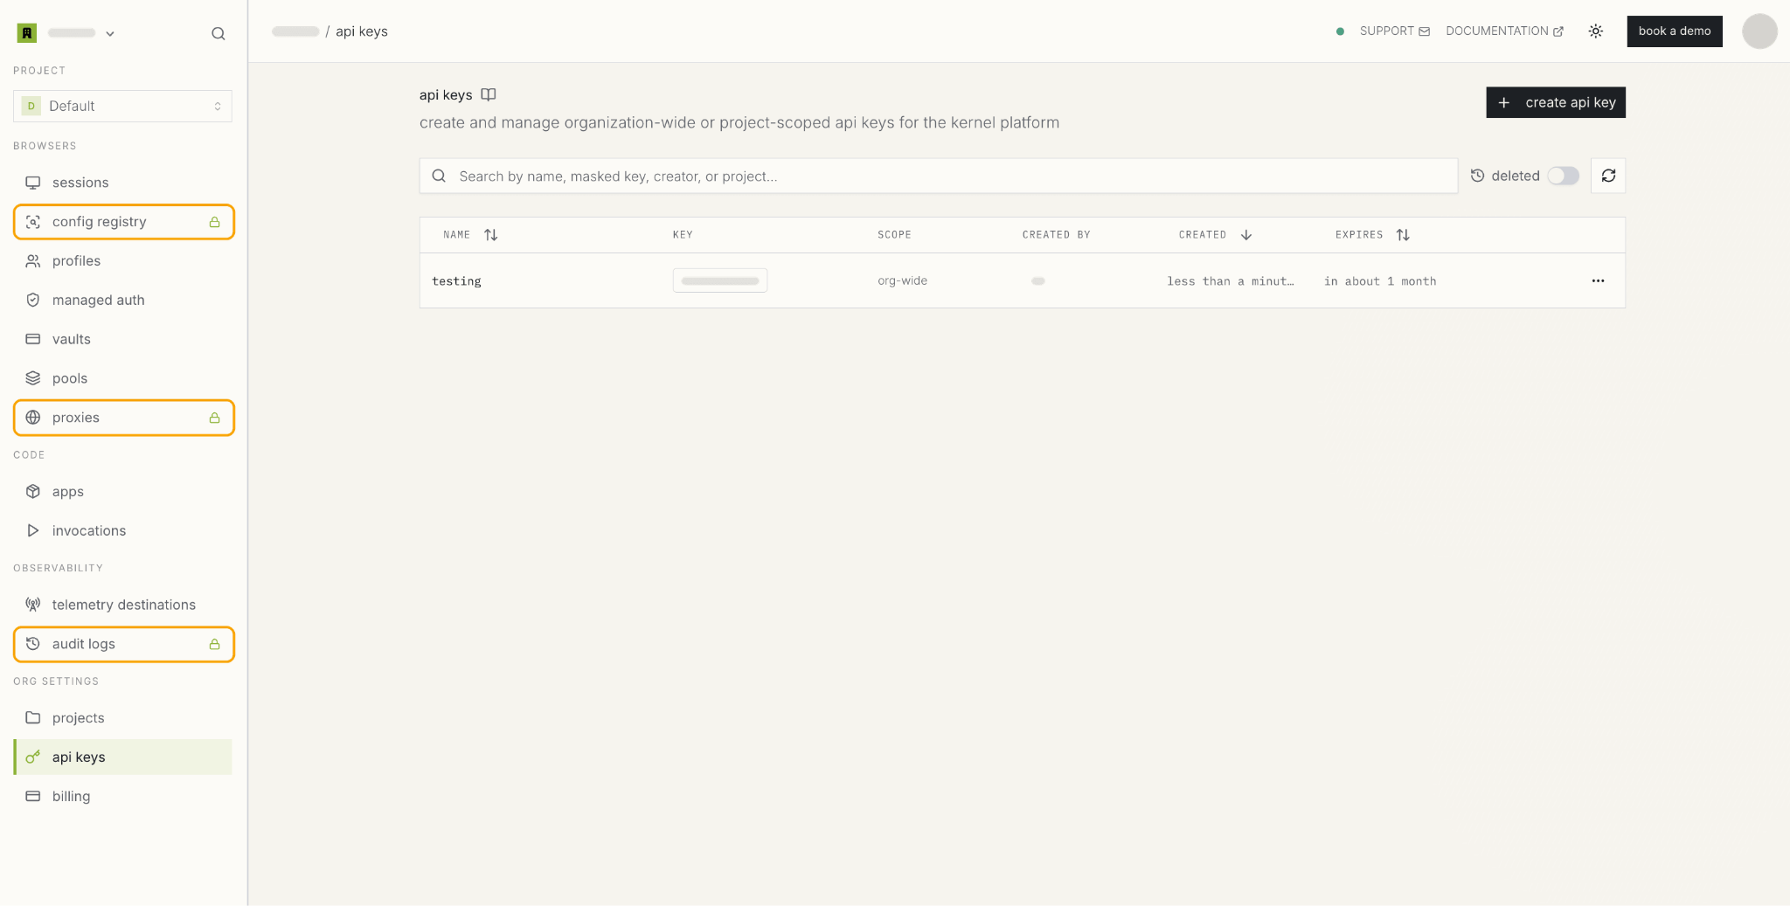The width and height of the screenshot is (1790, 906).
Task: Click the testing key name
Action: (x=456, y=281)
